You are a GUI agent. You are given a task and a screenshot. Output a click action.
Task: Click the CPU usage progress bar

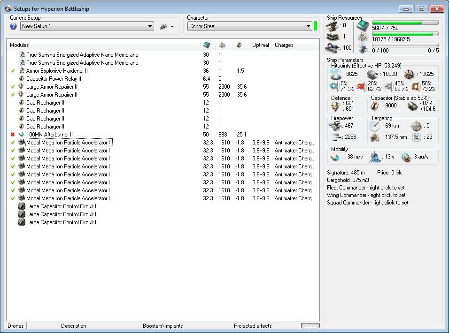click(405, 23)
